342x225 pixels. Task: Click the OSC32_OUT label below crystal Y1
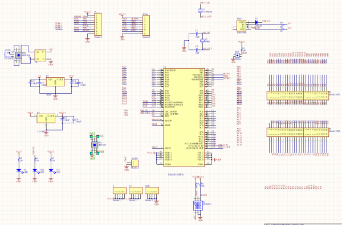206,16
